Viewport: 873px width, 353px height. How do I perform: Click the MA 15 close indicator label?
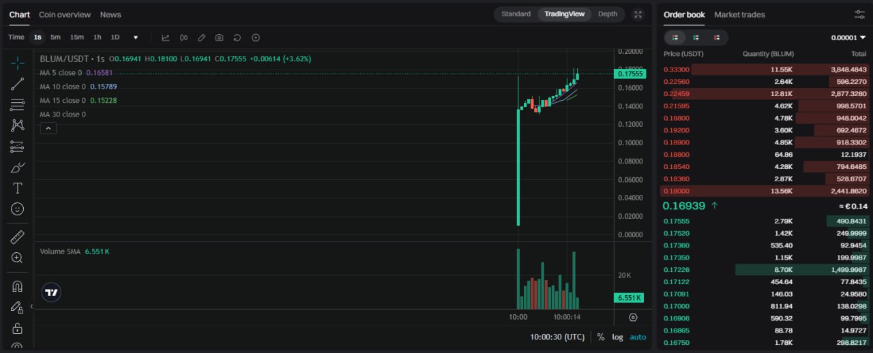coord(63,100)
